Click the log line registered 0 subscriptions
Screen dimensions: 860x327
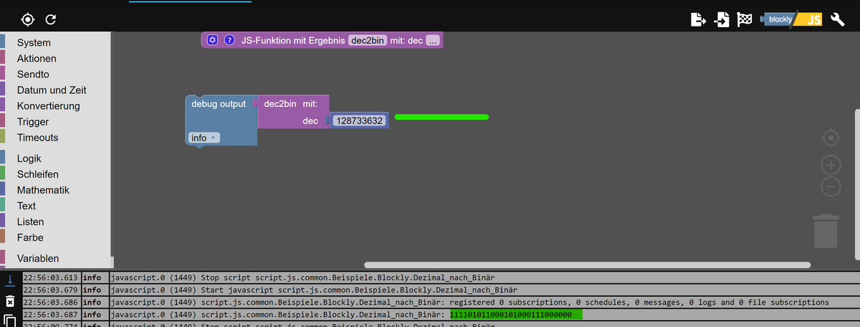(x=469, y=302)
